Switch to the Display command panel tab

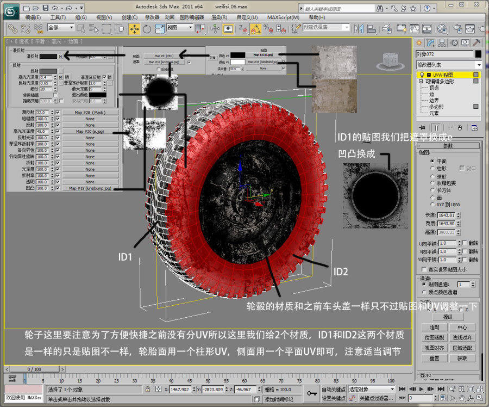click(465, 43)
